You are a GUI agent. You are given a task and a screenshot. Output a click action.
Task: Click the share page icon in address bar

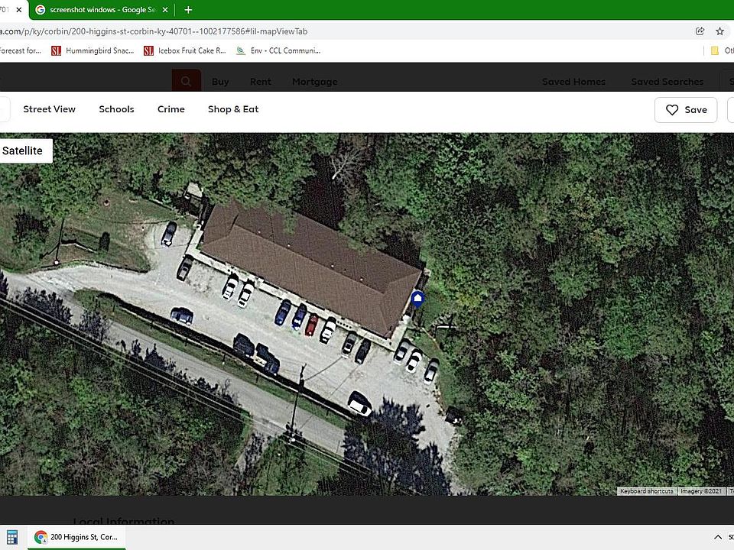[700, 31]
